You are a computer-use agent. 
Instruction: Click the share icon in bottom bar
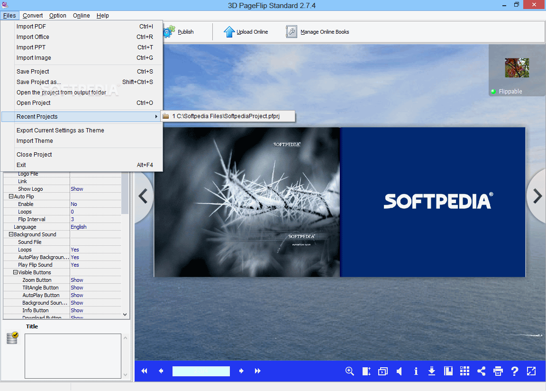tap(481, 371)
